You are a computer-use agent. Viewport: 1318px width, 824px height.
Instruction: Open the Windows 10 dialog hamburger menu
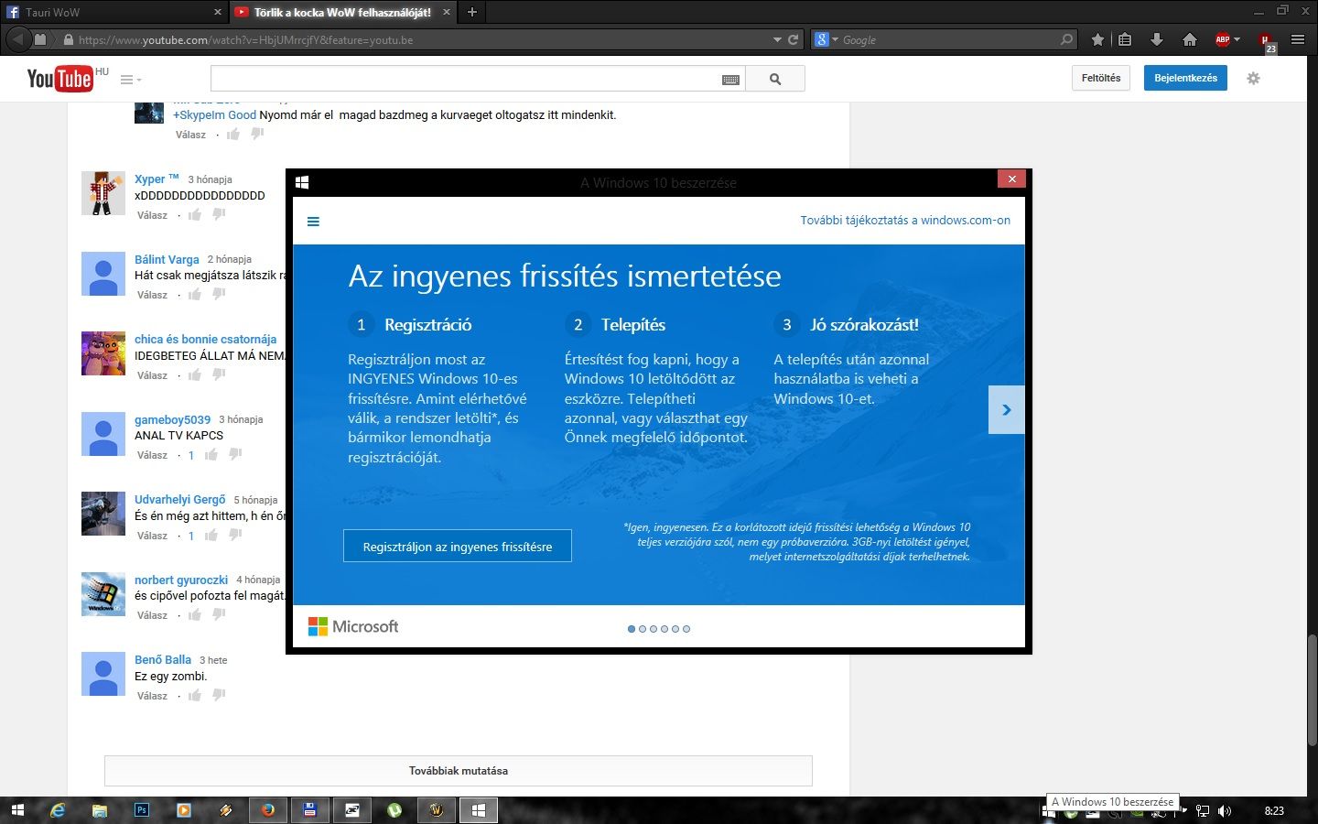coord(313,221)
